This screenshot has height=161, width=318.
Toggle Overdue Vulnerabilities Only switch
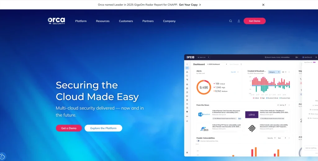coord(198,141)
